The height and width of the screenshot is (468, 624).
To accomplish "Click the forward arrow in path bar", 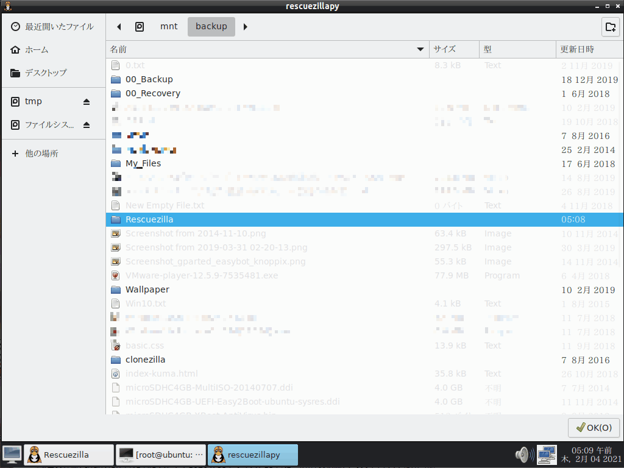I will click(x=245, y=27).
